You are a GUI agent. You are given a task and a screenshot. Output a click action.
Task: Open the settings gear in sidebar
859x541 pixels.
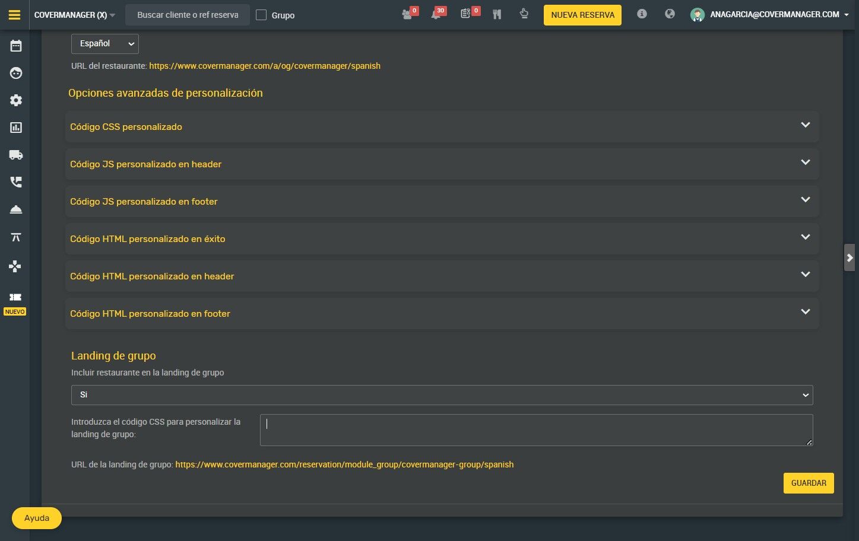pos(16,100)
